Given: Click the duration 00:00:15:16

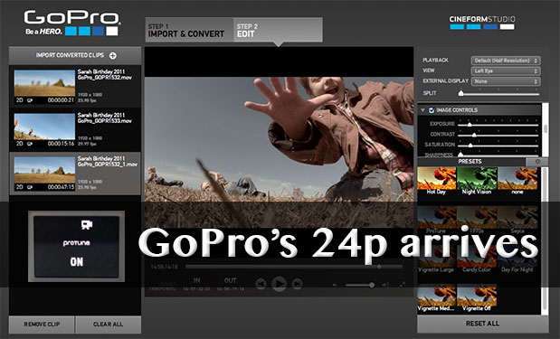Looking at the screenshot, I should coord(62,144).
